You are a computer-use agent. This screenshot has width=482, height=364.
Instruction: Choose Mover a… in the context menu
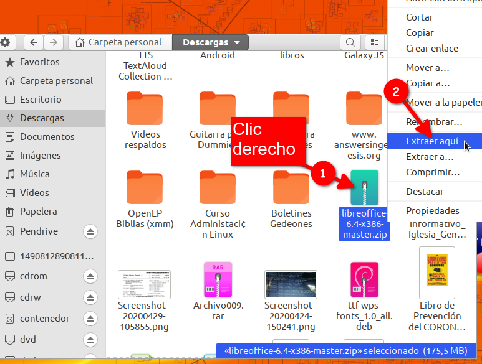[x=435, y=67]
